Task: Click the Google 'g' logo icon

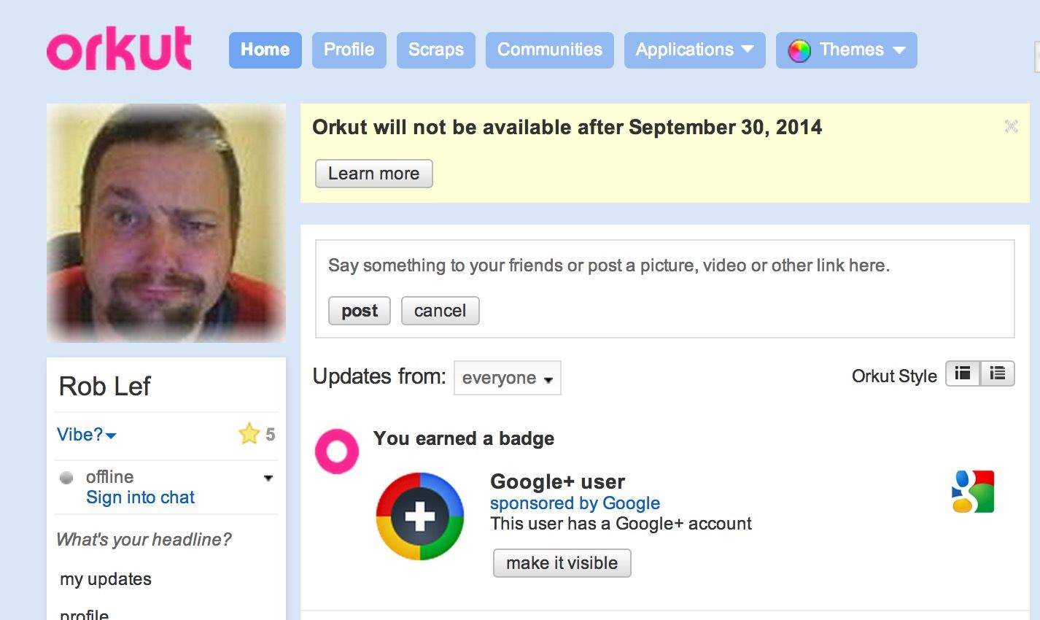Action: pyautogui.click(x=973, y=491)
